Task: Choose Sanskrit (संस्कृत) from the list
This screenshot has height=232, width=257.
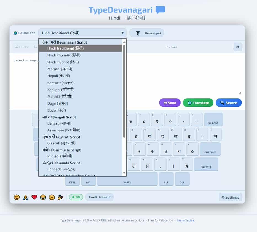Action: pos(80,83)
